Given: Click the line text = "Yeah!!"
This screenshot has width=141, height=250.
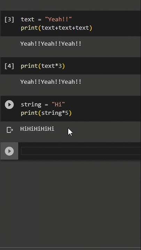Looking at the screenshot, I should pos(46,19).
